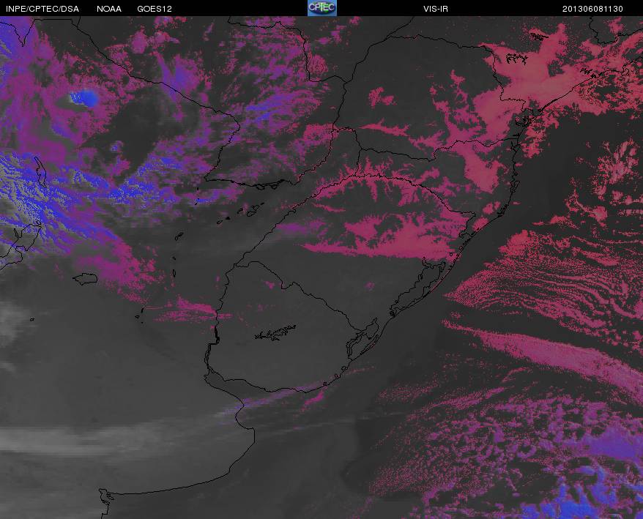Image resolution: width=643 pixels, height=519 pixels.
Task: Select the blue-purple clouds over the southeast ocean
Action: [590, 479]
